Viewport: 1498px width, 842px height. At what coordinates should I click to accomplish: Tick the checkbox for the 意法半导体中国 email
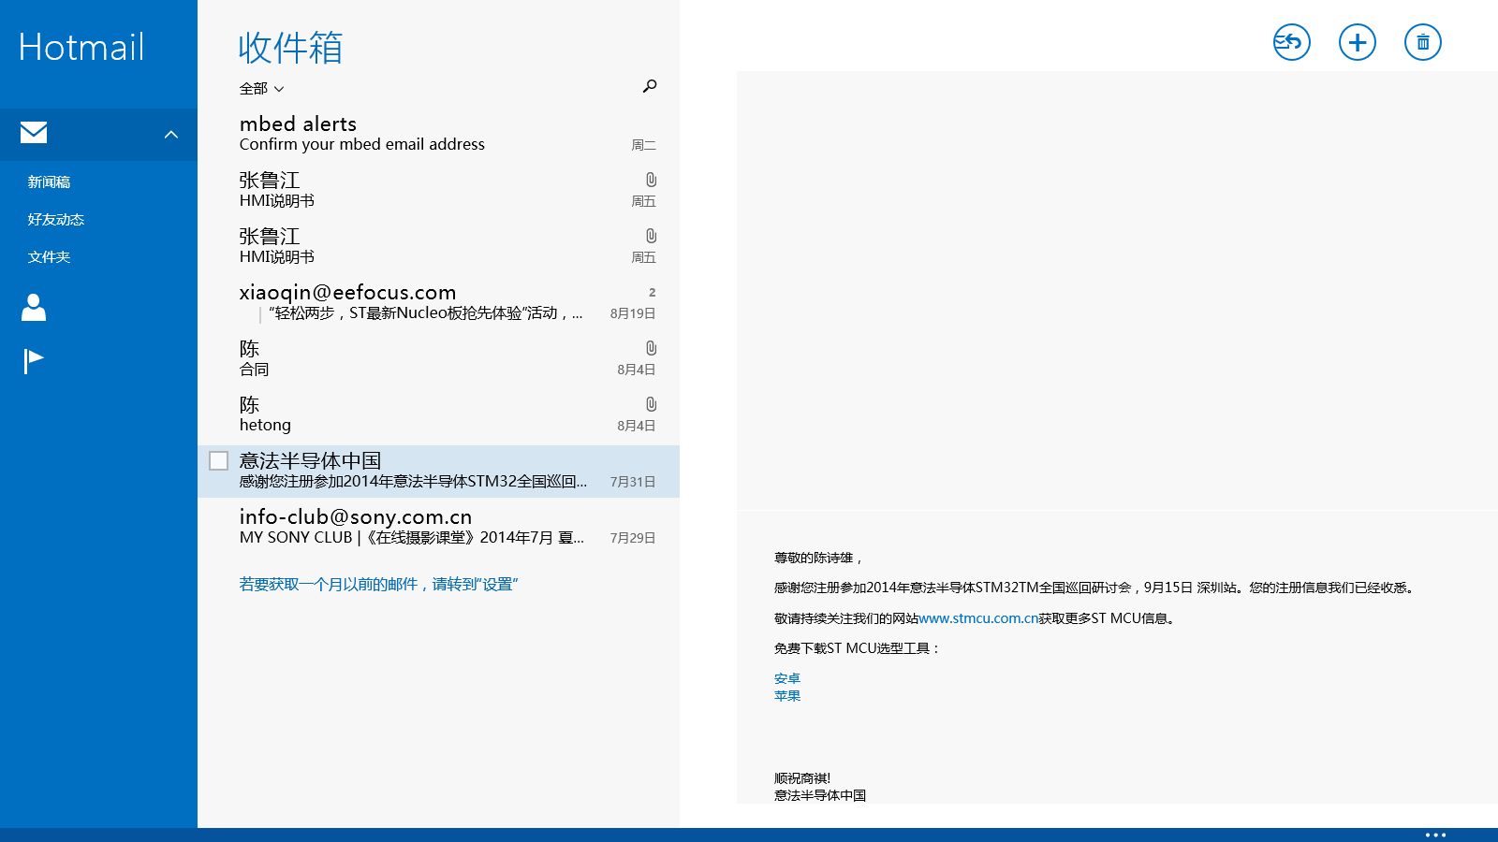coord(219,460)
